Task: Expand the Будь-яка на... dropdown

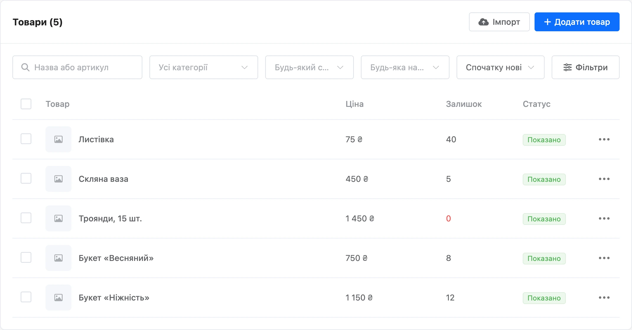Action: pyautogui.click(x=405, y=67)
